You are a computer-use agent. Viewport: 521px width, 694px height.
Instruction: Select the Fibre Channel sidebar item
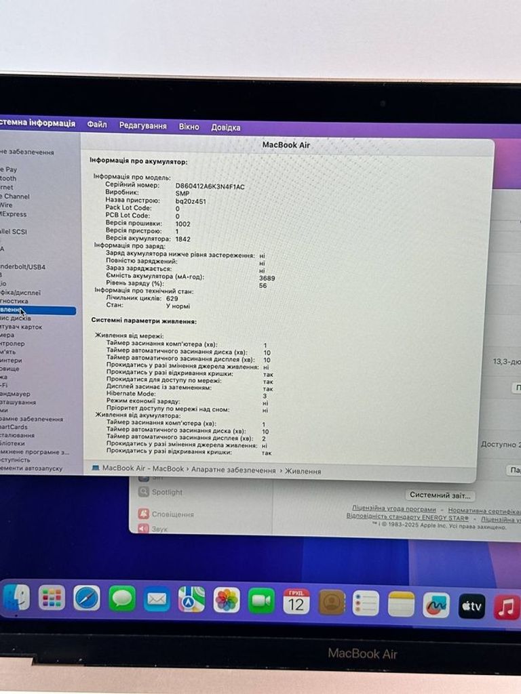(15, 196)
